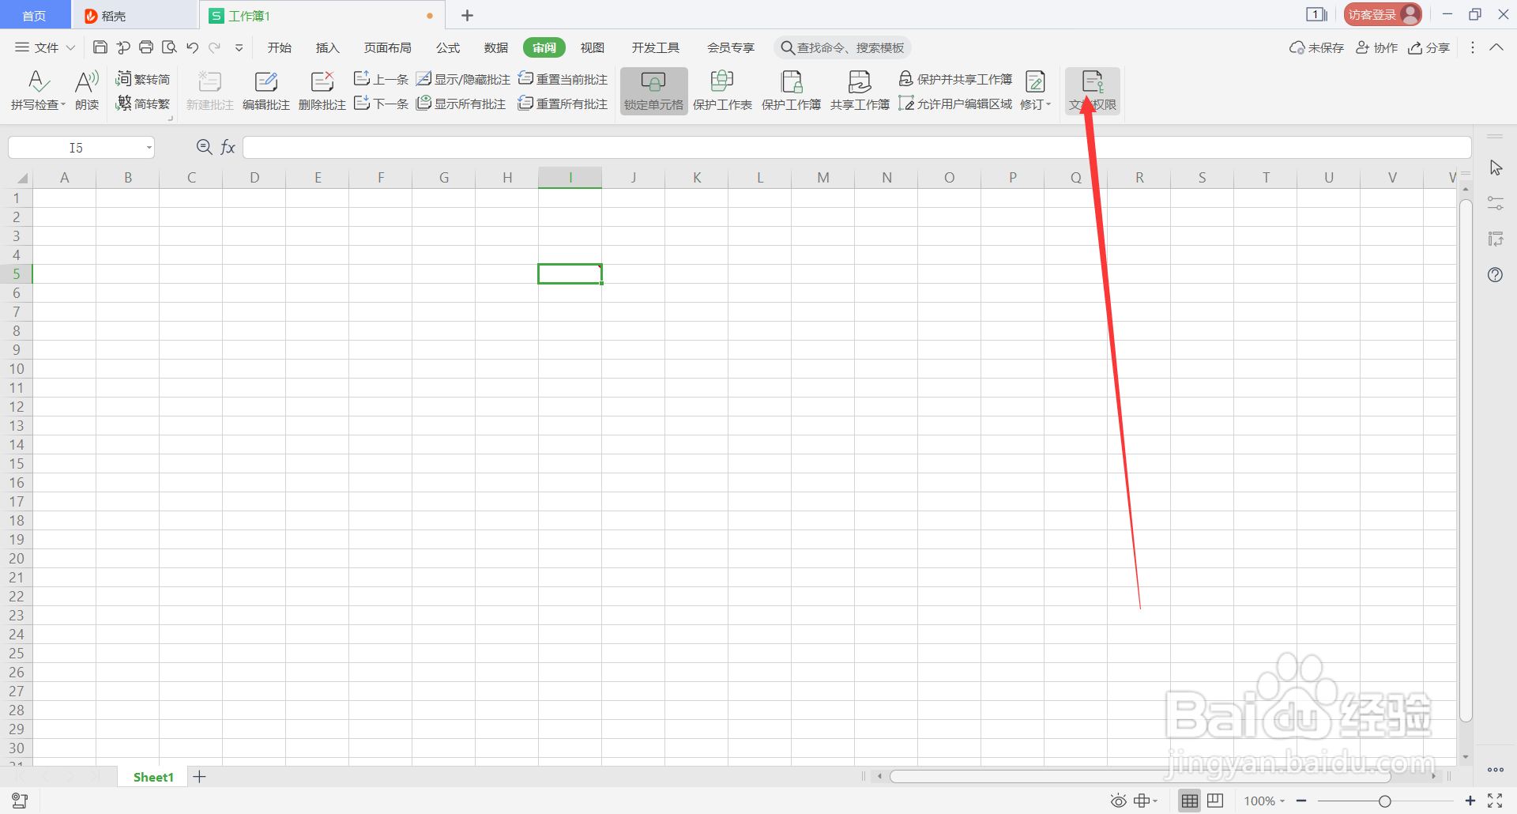Convert simplified to traditional (简转繁)
This screenshot has height=814, width=1517.
pos(143,104)
